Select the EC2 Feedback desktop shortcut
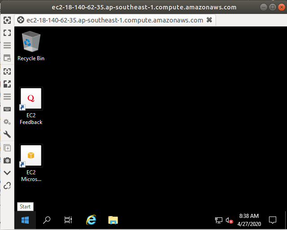This screenshot has width=287, height=230. pyautogui.click(x=31, y=106)
